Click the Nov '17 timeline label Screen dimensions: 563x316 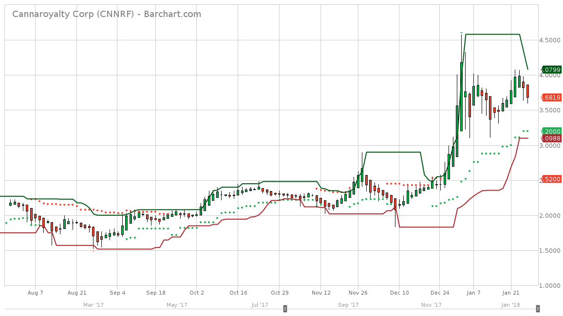point(431,305)
